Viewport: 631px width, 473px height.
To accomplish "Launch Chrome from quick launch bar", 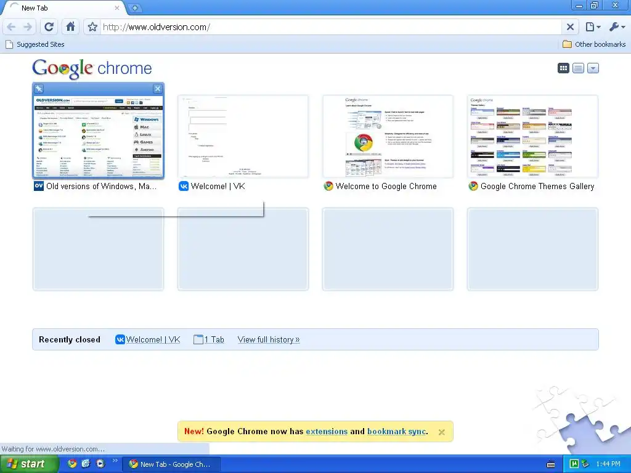I will coord(72,463).
